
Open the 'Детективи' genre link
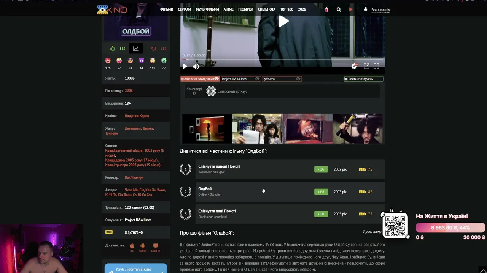point(133,129)
